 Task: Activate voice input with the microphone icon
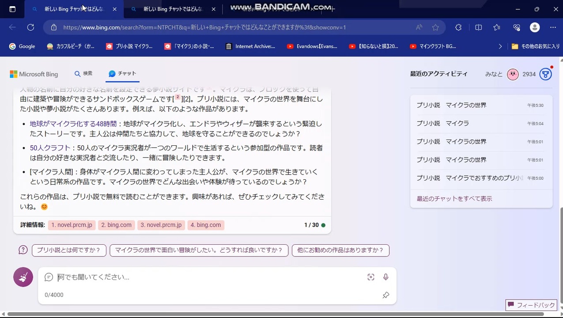385,277
